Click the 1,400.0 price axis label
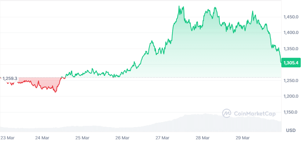This screenshot has height=143, width=303. point(290,32)
